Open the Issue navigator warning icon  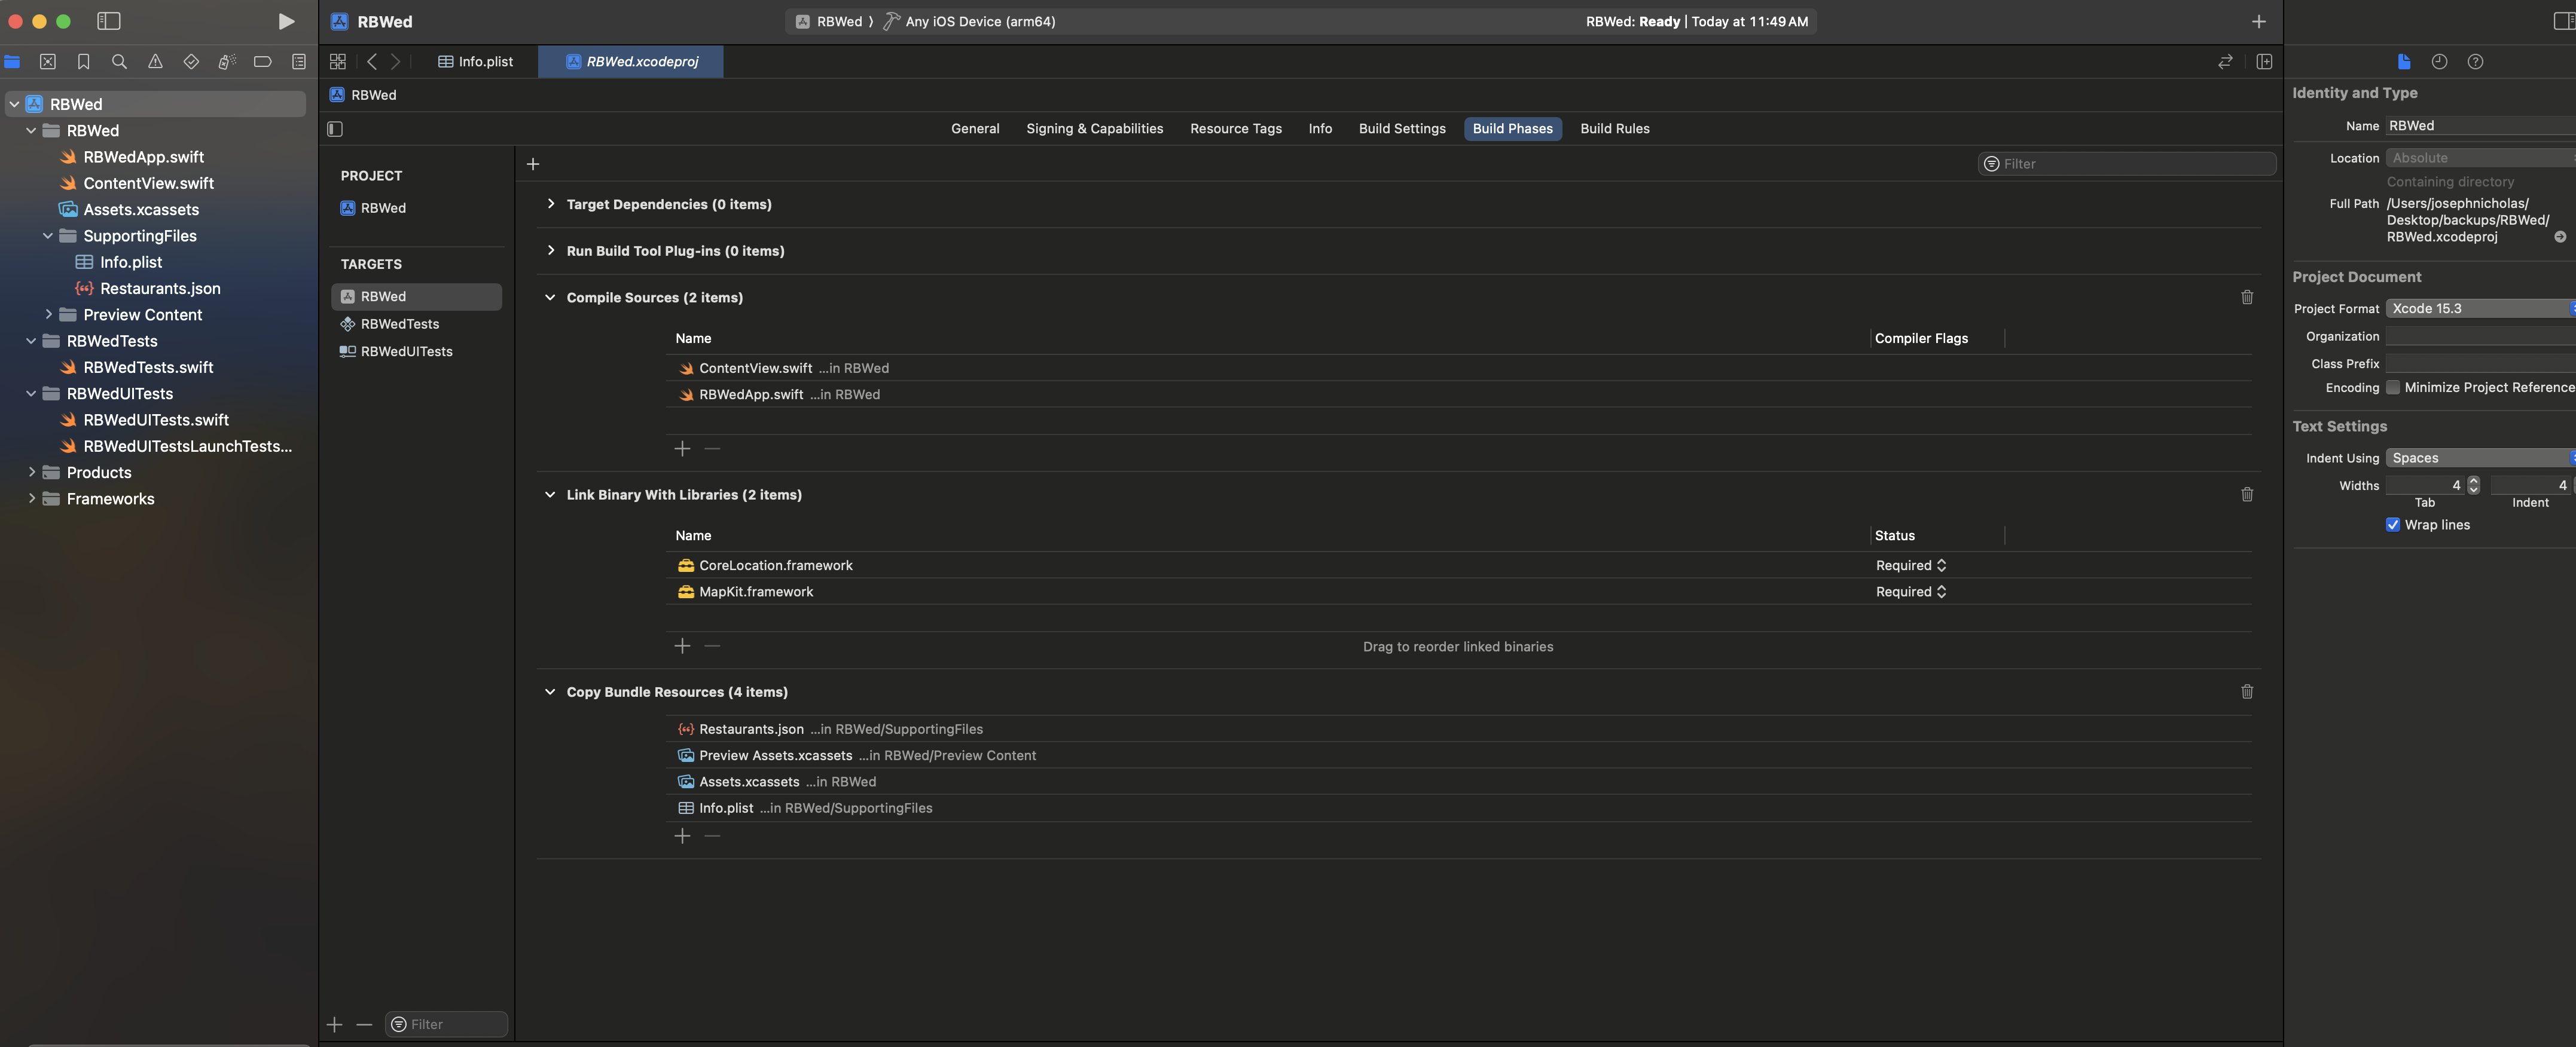click(x=155, y=62)
